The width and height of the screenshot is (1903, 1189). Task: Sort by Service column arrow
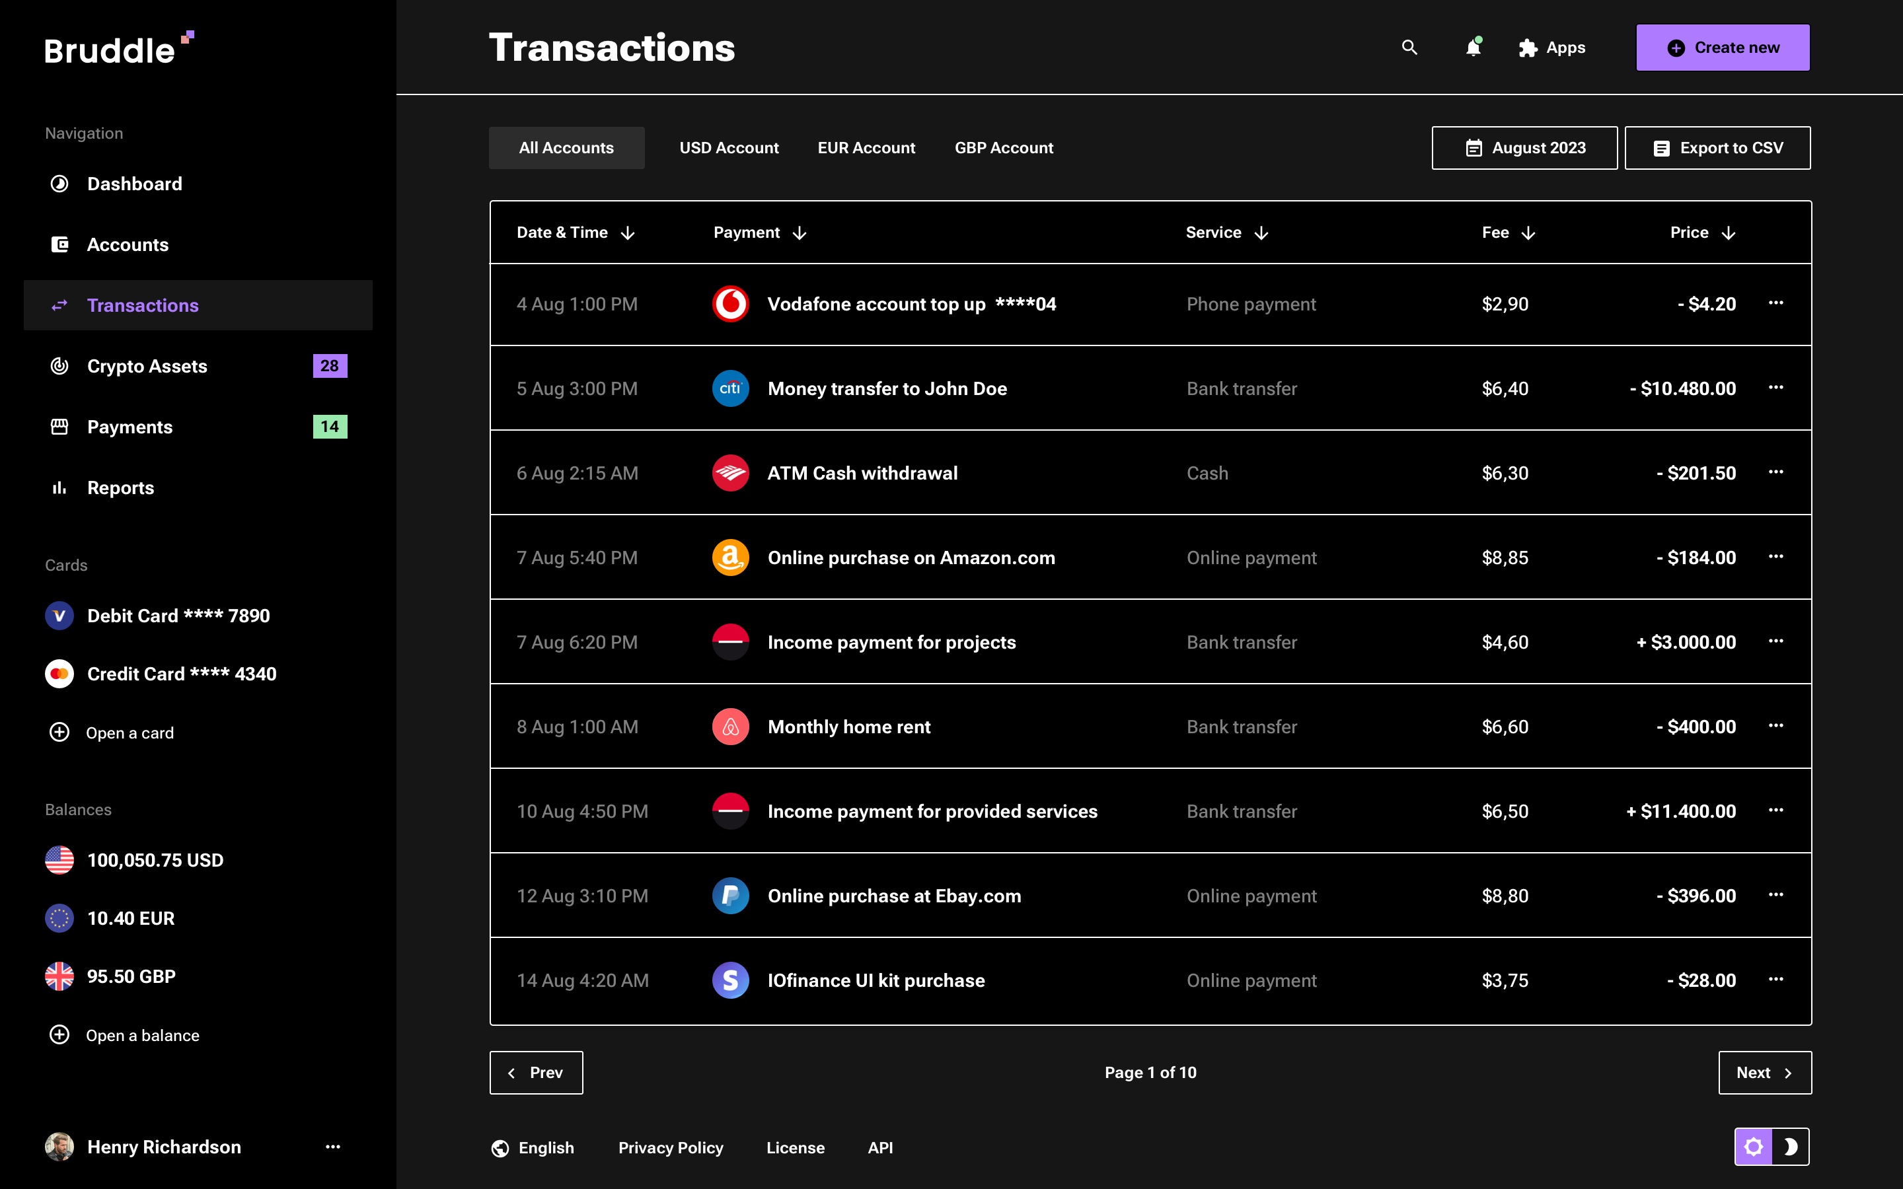(1261, 233)
